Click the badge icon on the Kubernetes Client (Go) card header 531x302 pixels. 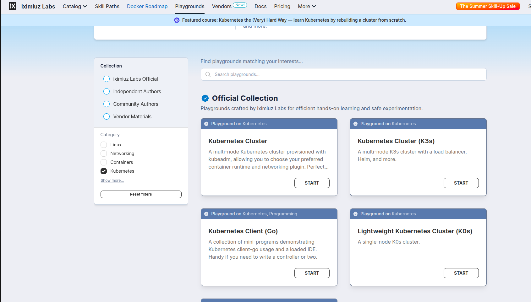[206, 214]
